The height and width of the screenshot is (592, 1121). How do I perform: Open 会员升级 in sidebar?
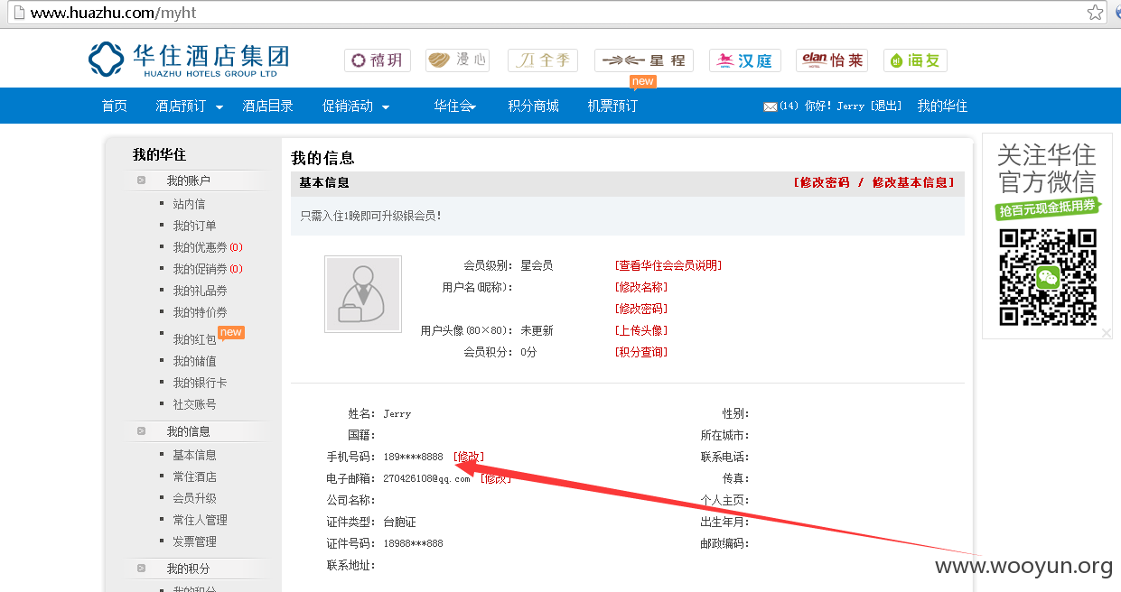click(x=194, y=498)
